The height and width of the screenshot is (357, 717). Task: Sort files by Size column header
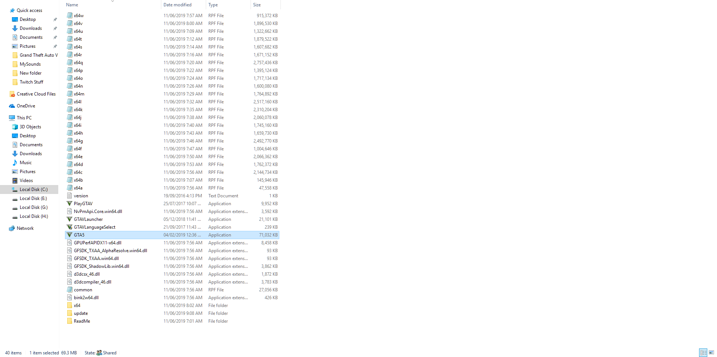pyautogui.click(x=257, y=5)
